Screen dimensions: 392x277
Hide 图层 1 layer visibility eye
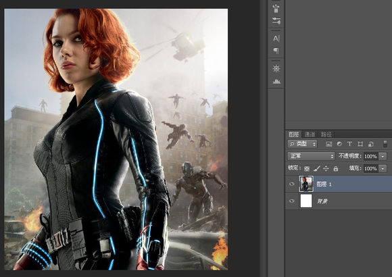click(291, 184)
